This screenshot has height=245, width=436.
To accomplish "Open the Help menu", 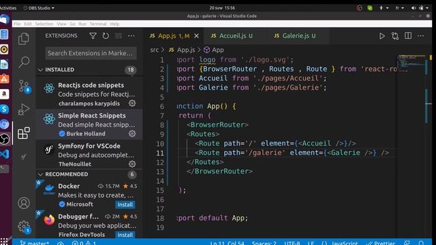I will pyautogui.click(x=114, y=24).
